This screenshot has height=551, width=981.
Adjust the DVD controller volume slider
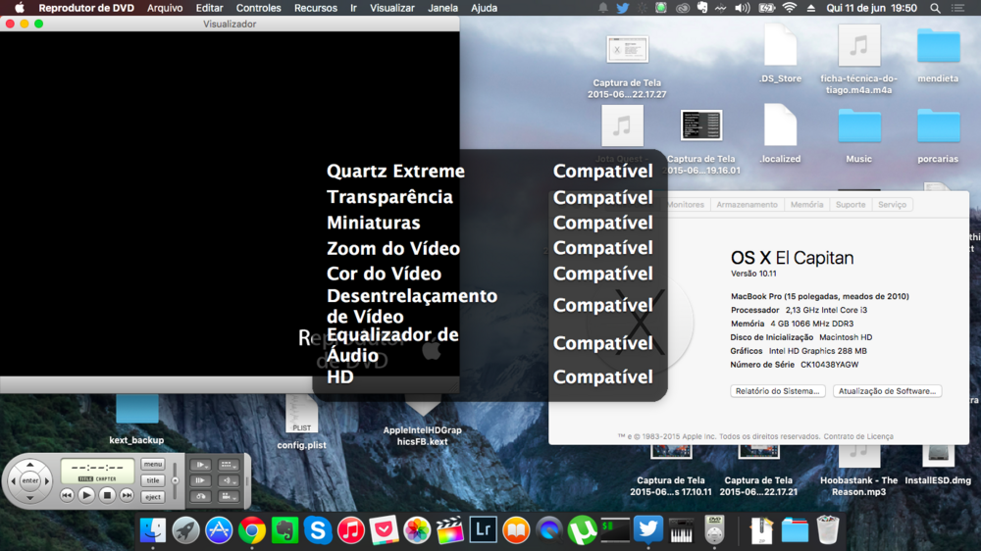pyautogui.click(x=176, y=480)
